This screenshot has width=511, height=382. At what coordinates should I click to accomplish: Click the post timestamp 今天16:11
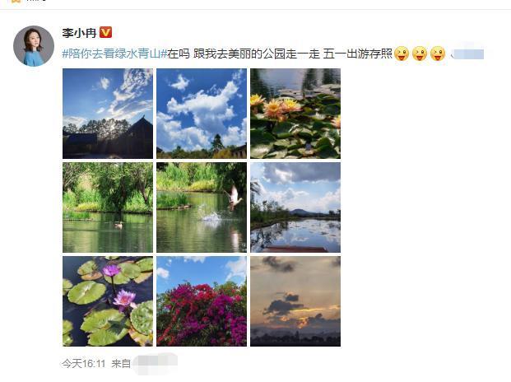pos(84,363)
